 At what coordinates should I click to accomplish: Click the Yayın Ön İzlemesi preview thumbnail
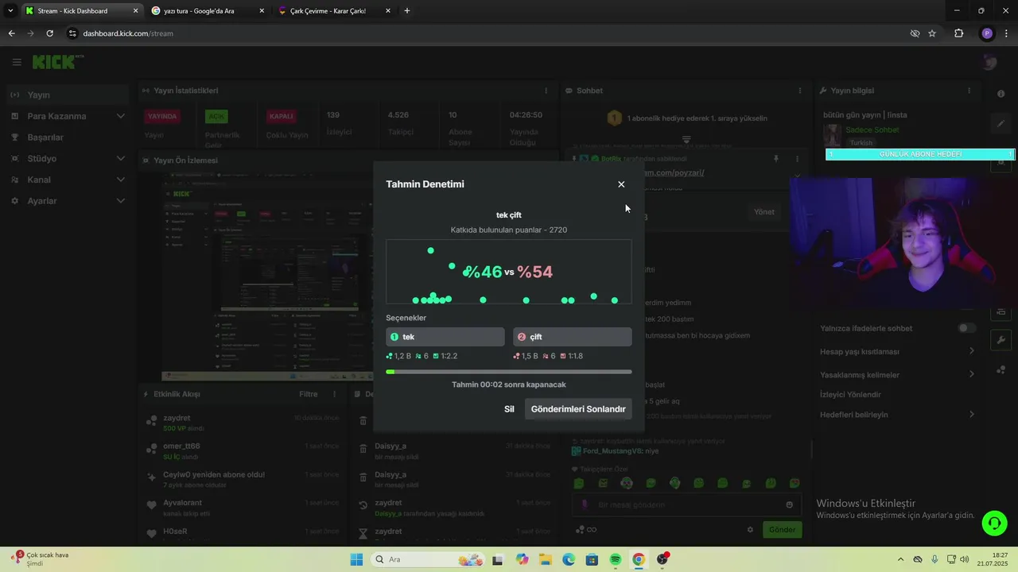(x=266, y=276)
